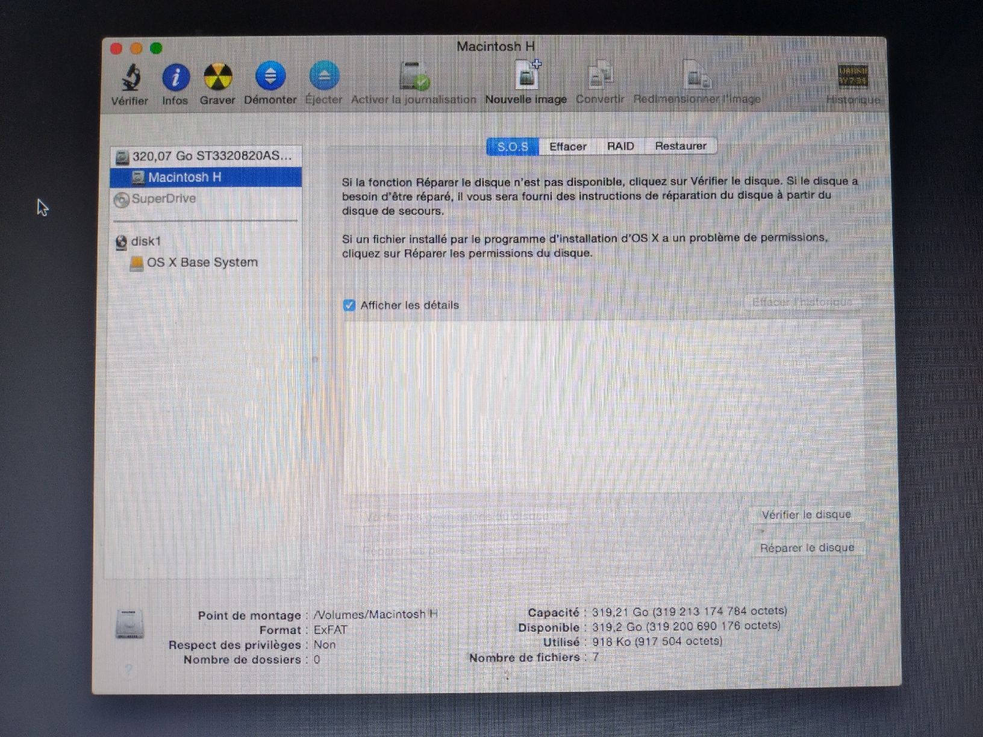Select the 320,07 Go ST3320820AS disk
The image size is (983, 737).
[205, 157]
